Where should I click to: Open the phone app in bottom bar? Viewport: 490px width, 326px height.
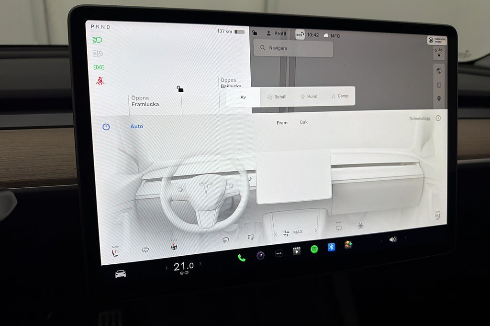pyautogui.click(x=242, y=258)
